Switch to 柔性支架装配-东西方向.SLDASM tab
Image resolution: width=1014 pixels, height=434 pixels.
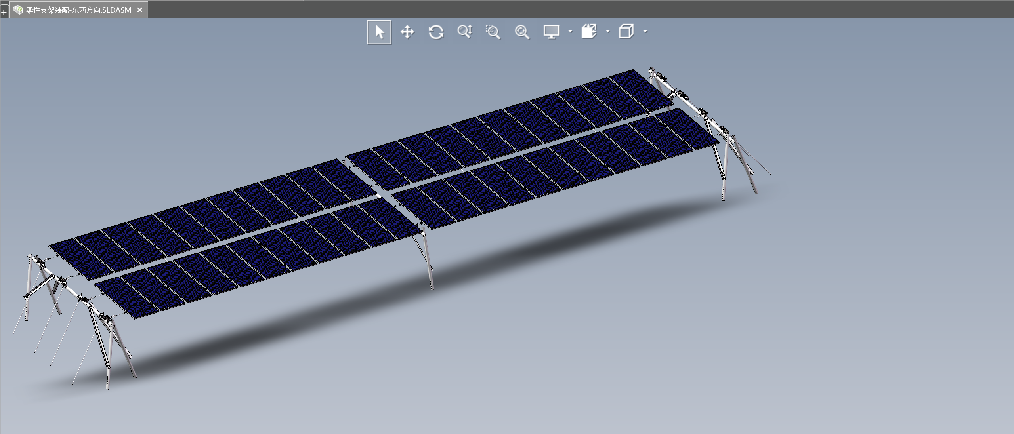click(78, 10)
